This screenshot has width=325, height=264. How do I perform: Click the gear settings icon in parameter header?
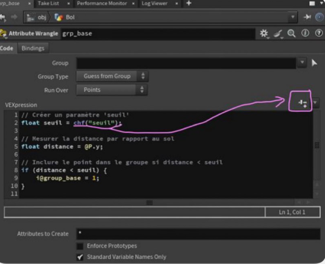tap(263, 34)
